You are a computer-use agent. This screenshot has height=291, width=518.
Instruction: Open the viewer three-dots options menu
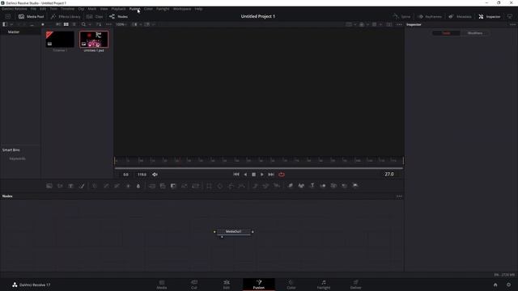click(399, 24)
